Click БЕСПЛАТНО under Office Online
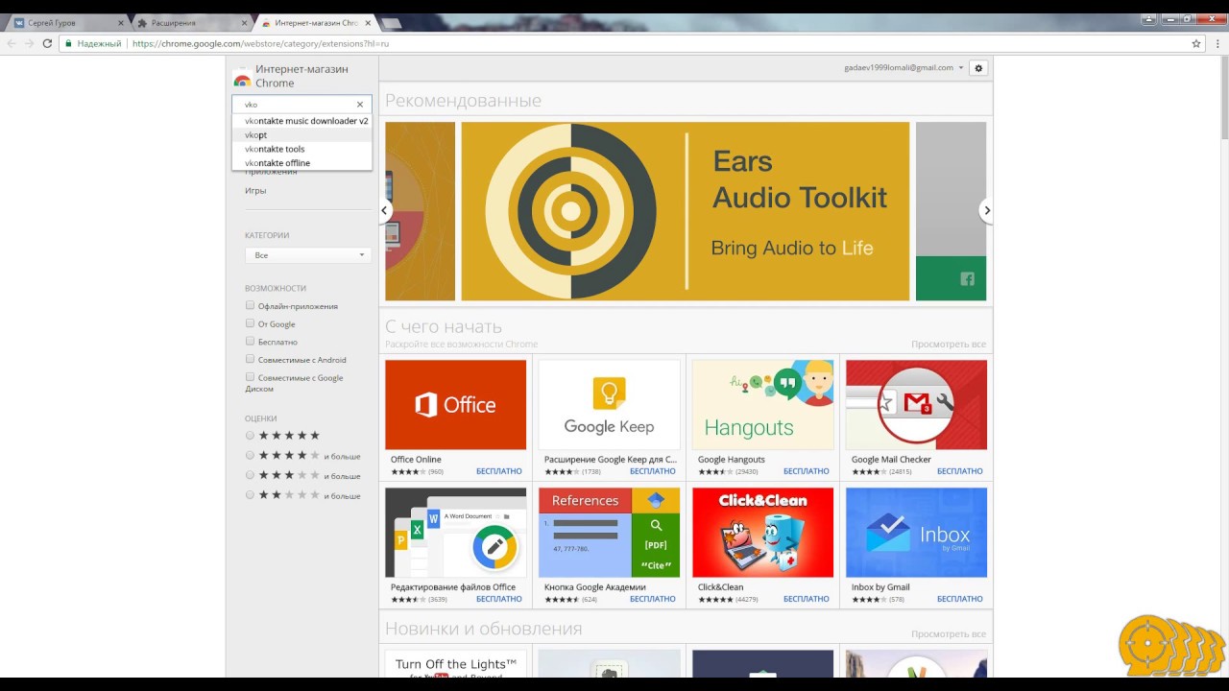The width and height of the screenshot is (1229, 691). coord(499,471)
